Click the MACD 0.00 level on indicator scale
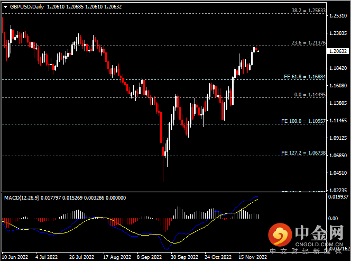The image size is (351, 261). (334, 218)
